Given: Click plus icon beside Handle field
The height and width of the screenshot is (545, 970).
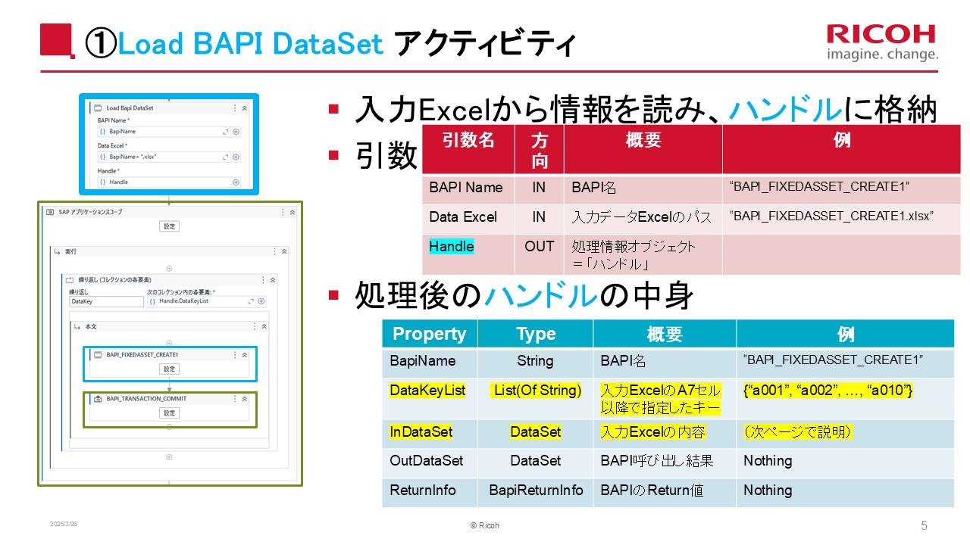Looking at the screenshot, I should click(x=236, y=182).
